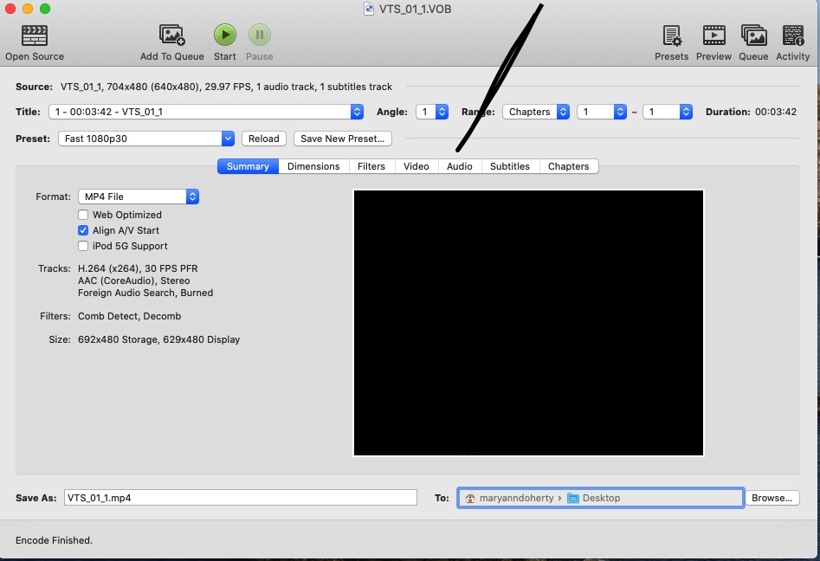Switch to the Audio tab

point(460,166)
